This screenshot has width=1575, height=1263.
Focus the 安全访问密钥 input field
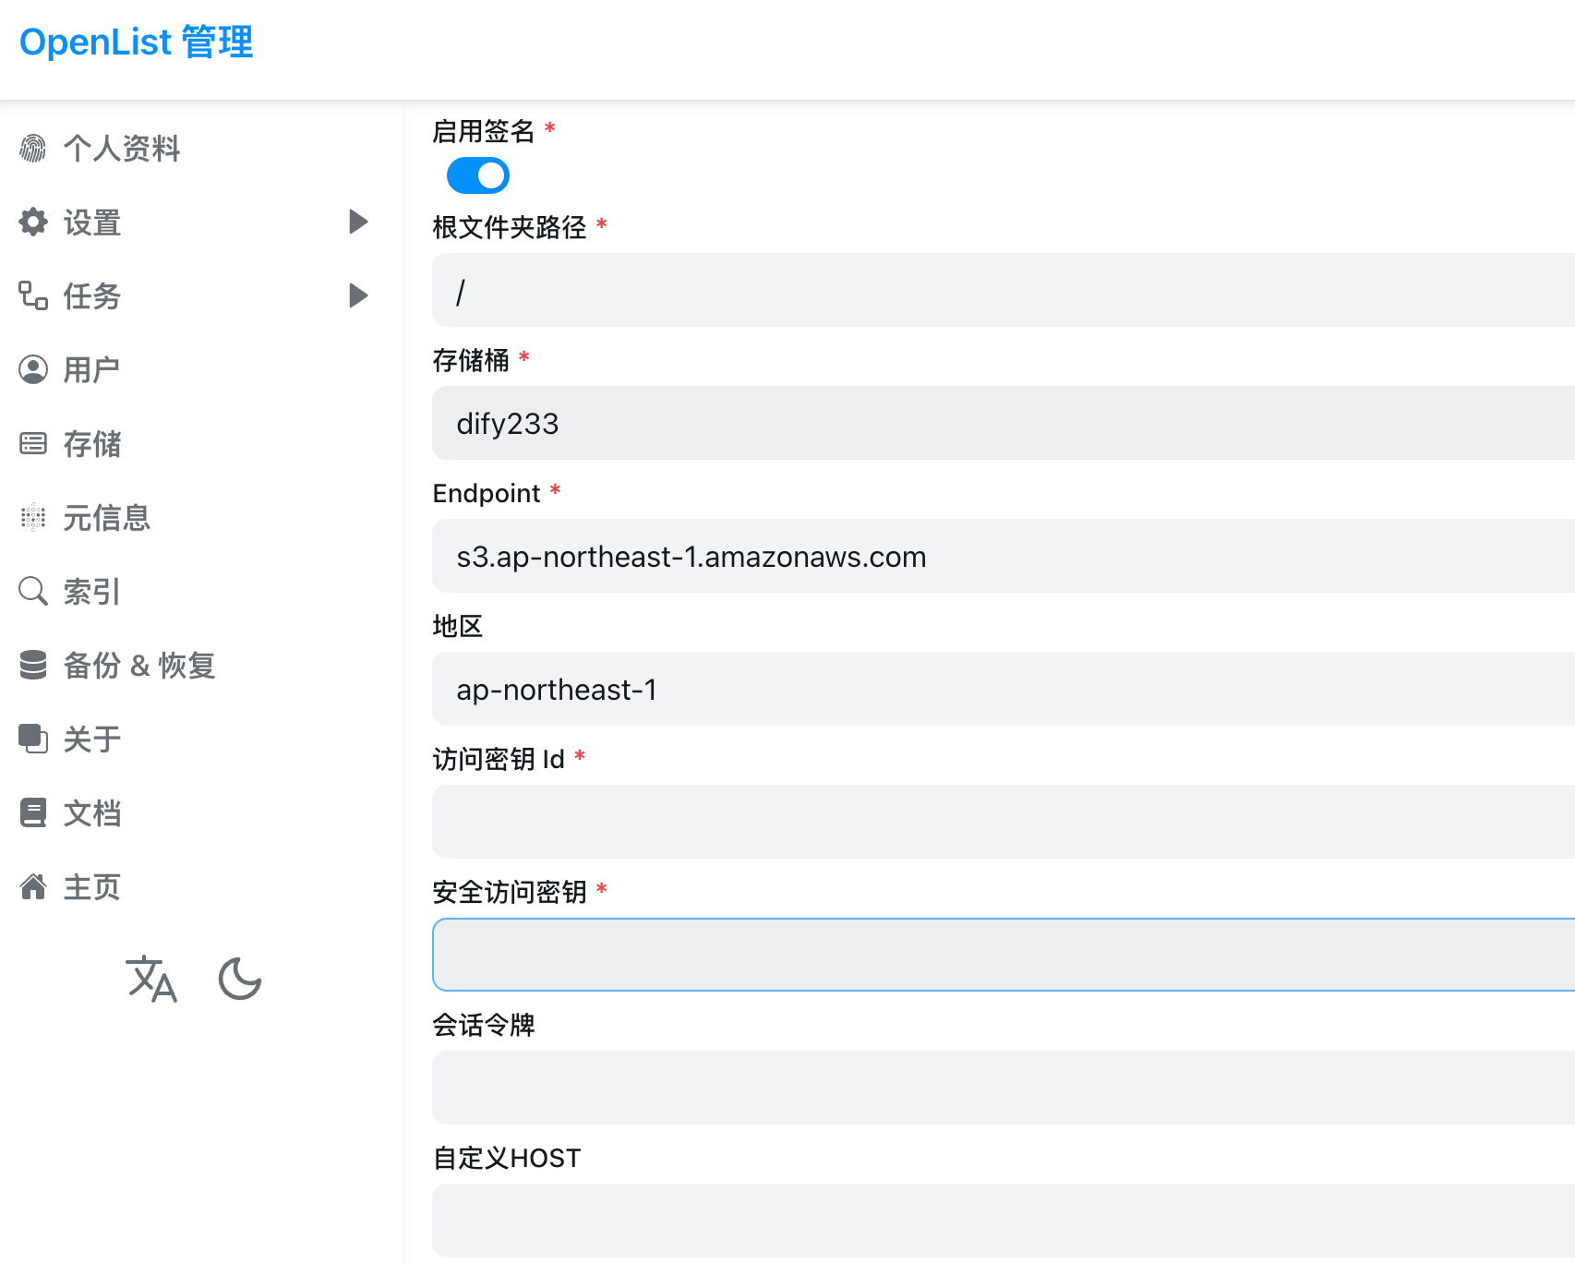tap(1004, 955)
